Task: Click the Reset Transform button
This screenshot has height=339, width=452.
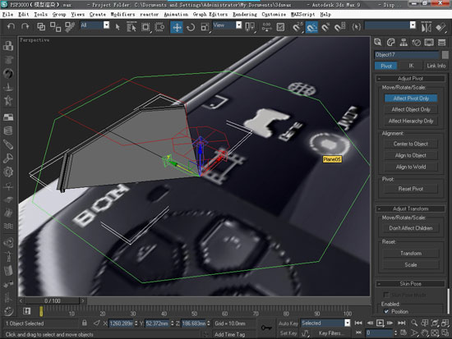Action: [x=411, y=253]
